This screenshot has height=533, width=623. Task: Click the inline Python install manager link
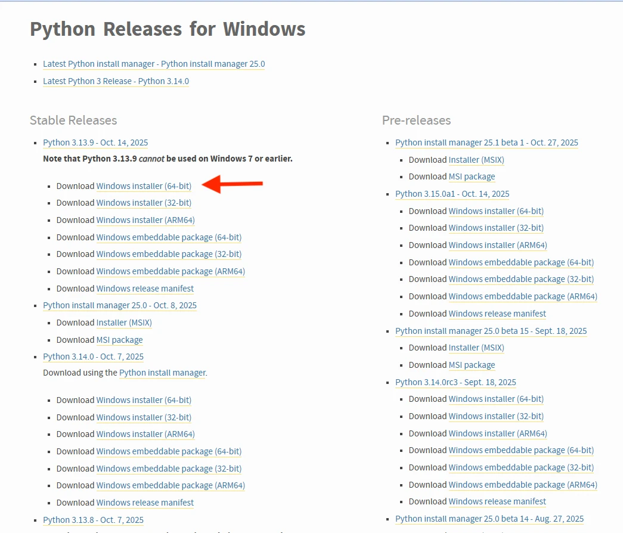[162, 373]
